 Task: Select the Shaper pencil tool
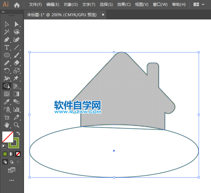pos(7,63)
